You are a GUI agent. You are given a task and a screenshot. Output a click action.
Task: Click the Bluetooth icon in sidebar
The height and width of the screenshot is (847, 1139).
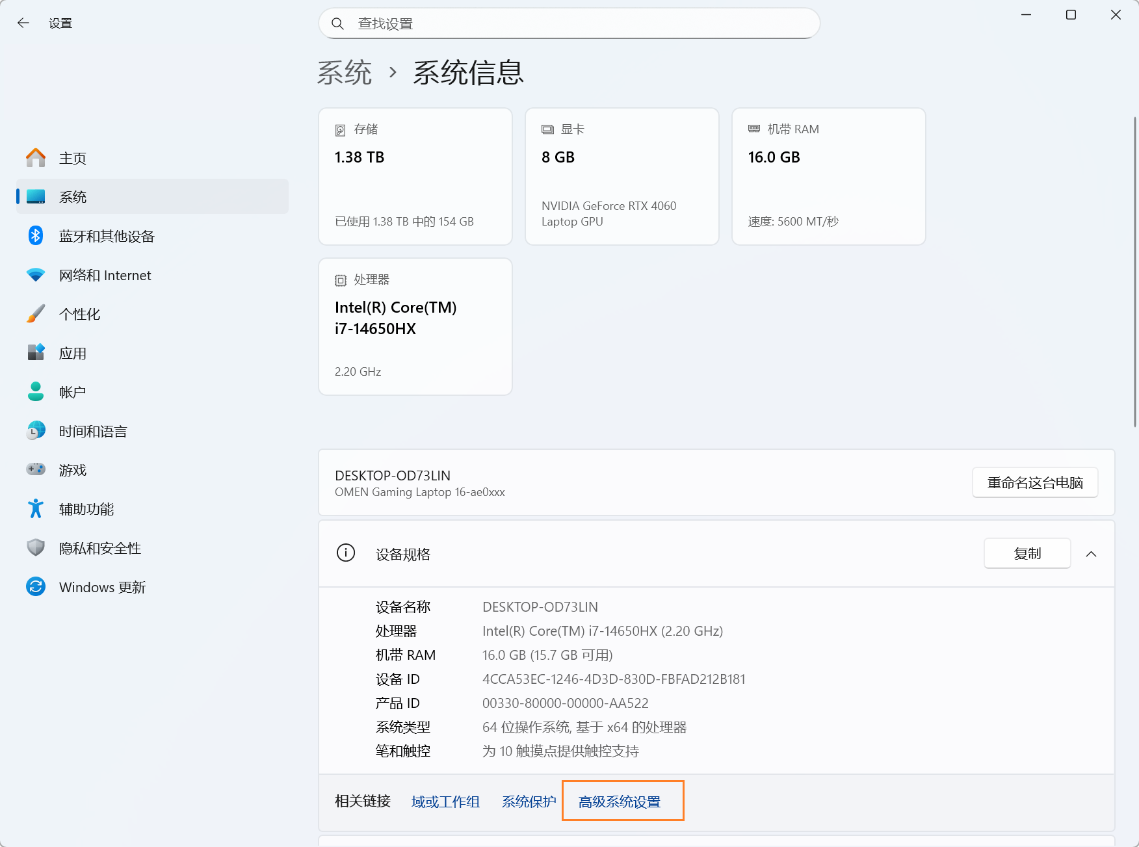(x=36, y=236)
